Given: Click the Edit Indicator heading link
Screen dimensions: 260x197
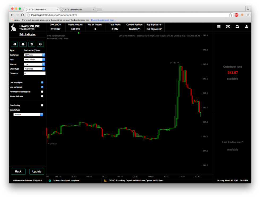Looking at the screenshot, I should tap(28, 35).
